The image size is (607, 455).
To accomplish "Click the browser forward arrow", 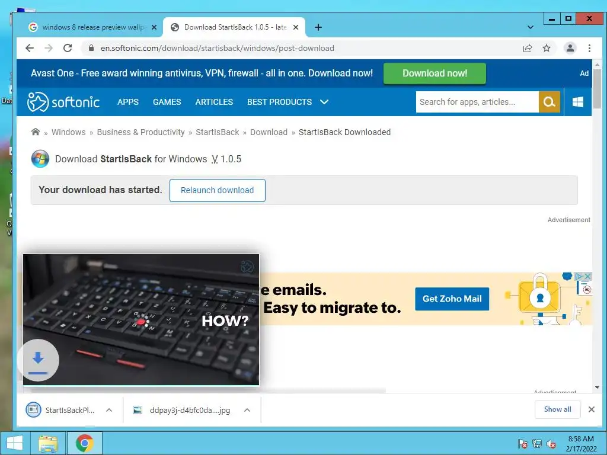I will point(49,48).
